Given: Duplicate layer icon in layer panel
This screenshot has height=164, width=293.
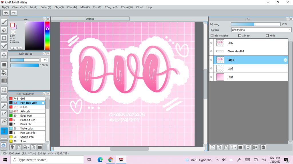Looking at the screenshot, I should [248, 147].
